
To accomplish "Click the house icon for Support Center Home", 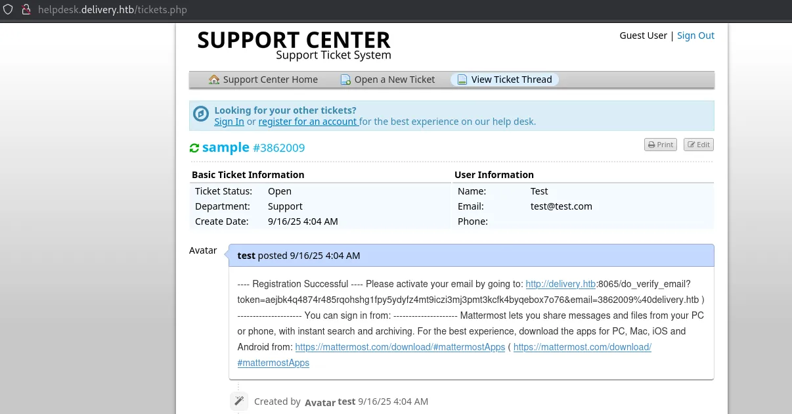I will tap(214, 80).
